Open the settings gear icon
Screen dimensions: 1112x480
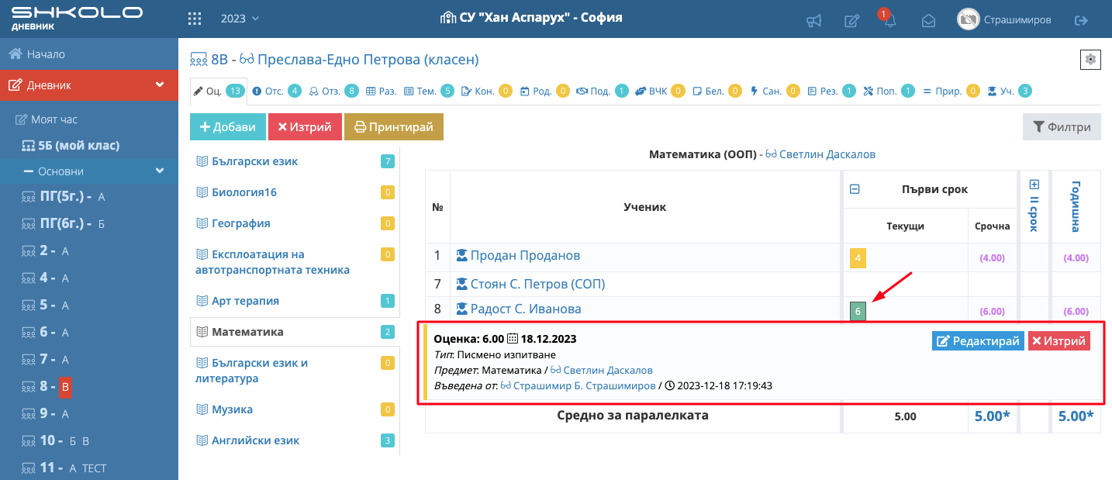click(1091, 60)
